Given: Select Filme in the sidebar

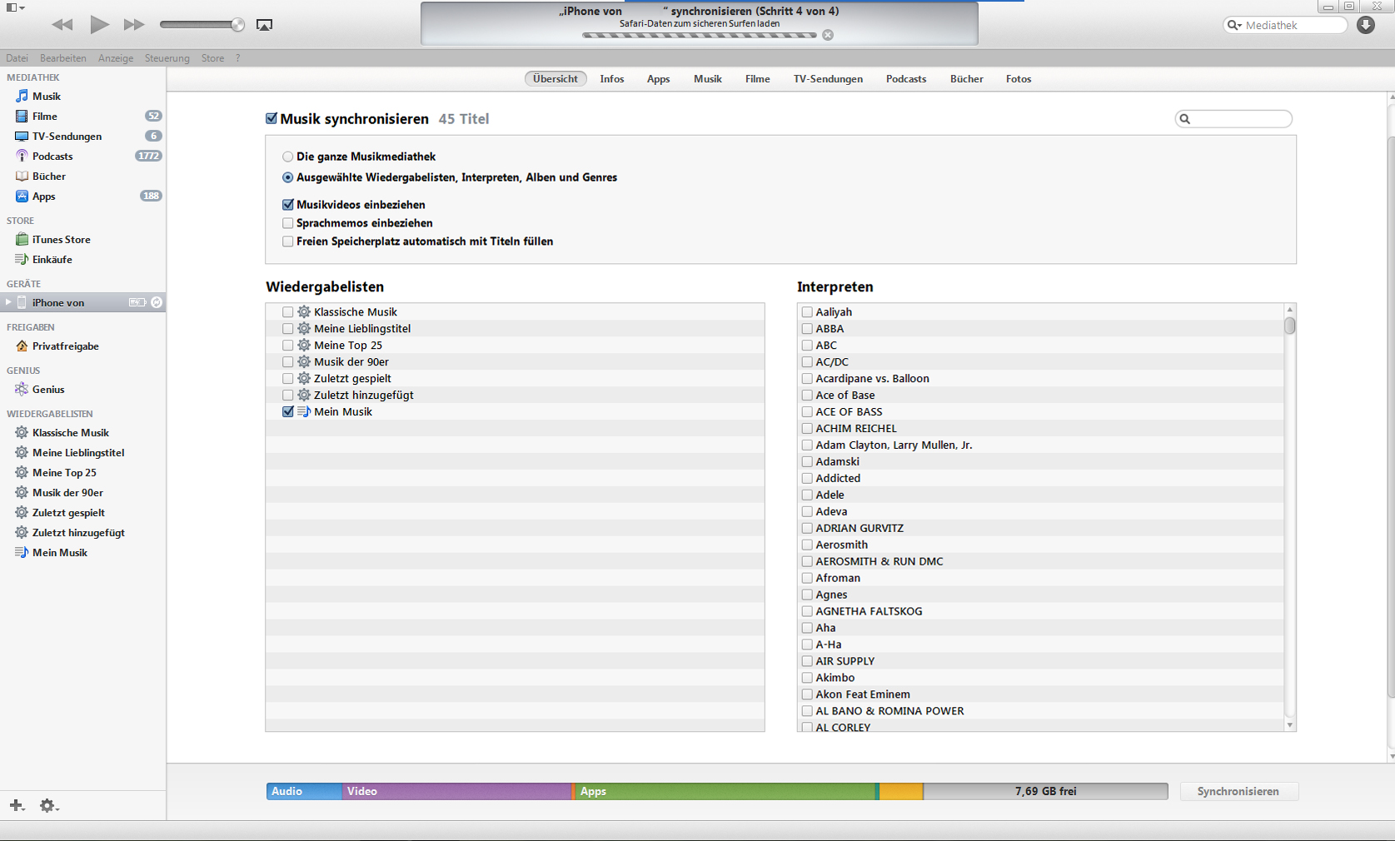Looking at the screenshot, I should point(82,117).
